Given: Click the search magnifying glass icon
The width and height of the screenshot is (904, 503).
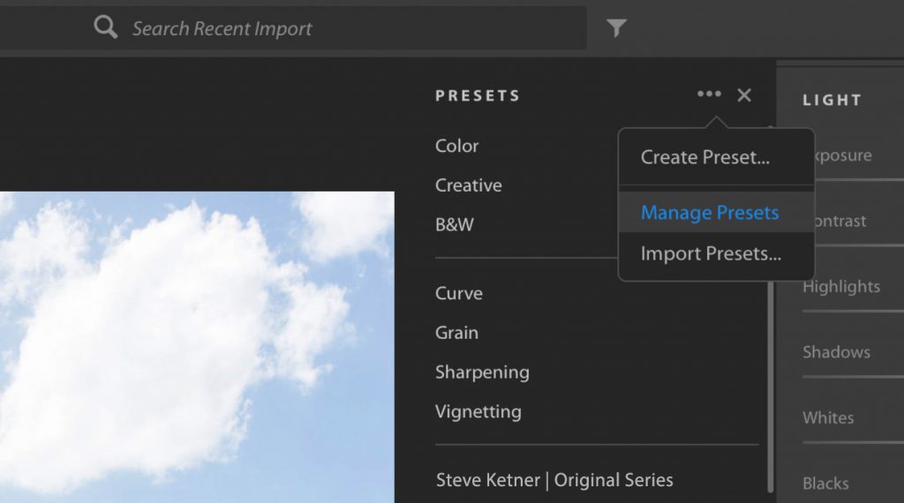Looking at the screenshot, I should point(106,28).
